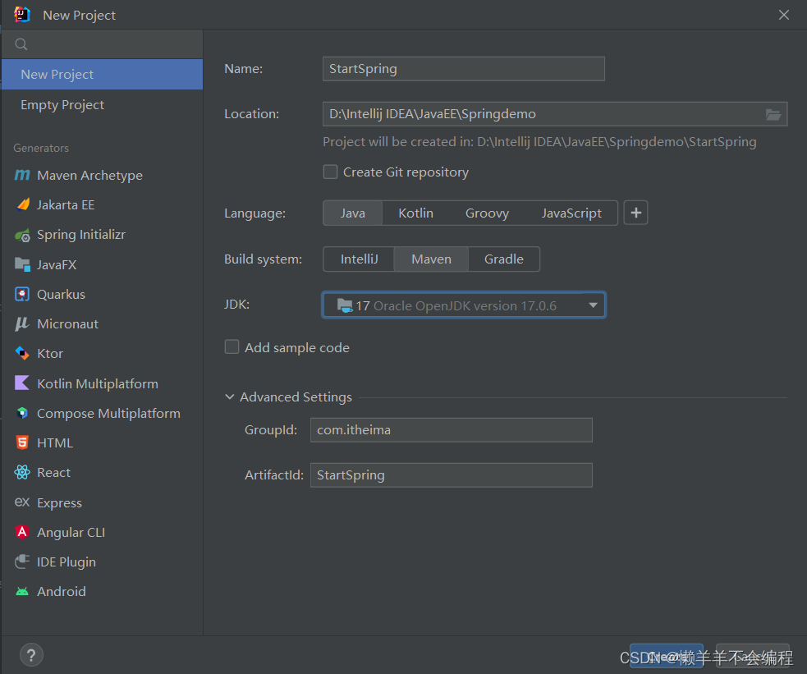Click the Quarkus logo icon
Screen dimensions: 807x674
22,294
